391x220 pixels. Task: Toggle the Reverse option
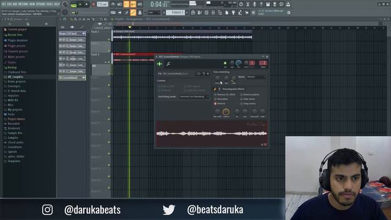(220, 103)
